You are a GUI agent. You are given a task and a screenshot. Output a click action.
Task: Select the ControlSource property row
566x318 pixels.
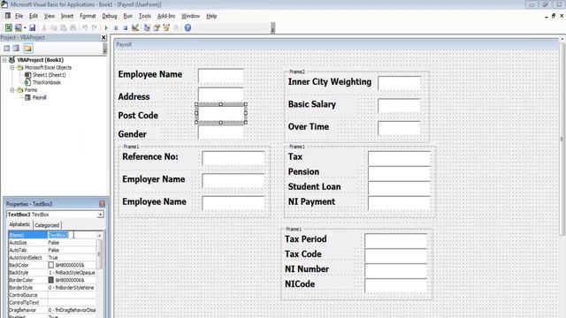(x=52, y=295)
